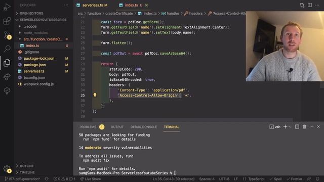Open the tree-shaped activity bar icon

tap(7, 90)
